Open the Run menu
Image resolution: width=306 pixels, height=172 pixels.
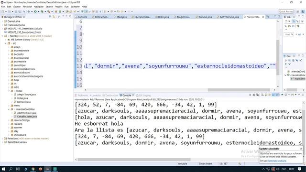point(66,6)
